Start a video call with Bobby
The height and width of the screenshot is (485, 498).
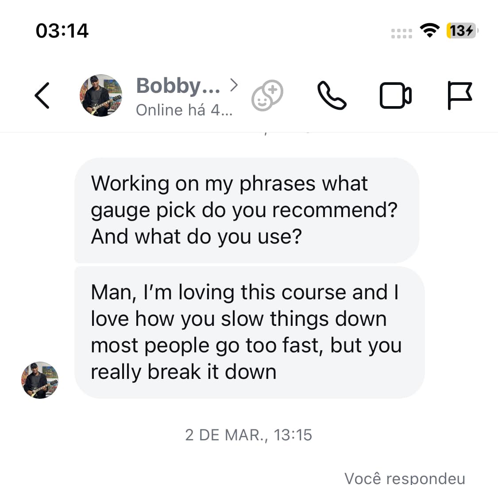pos(395,95)
